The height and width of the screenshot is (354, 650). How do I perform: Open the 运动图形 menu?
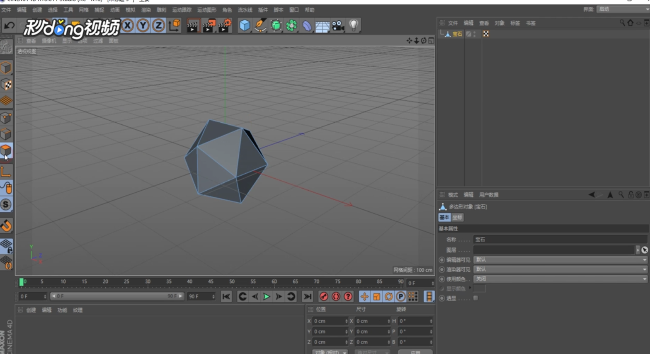coord(206,10)
